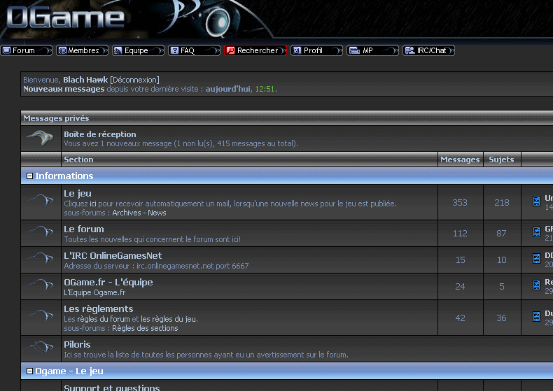Open the Ogame - Le jeu category title

point(69,371)
